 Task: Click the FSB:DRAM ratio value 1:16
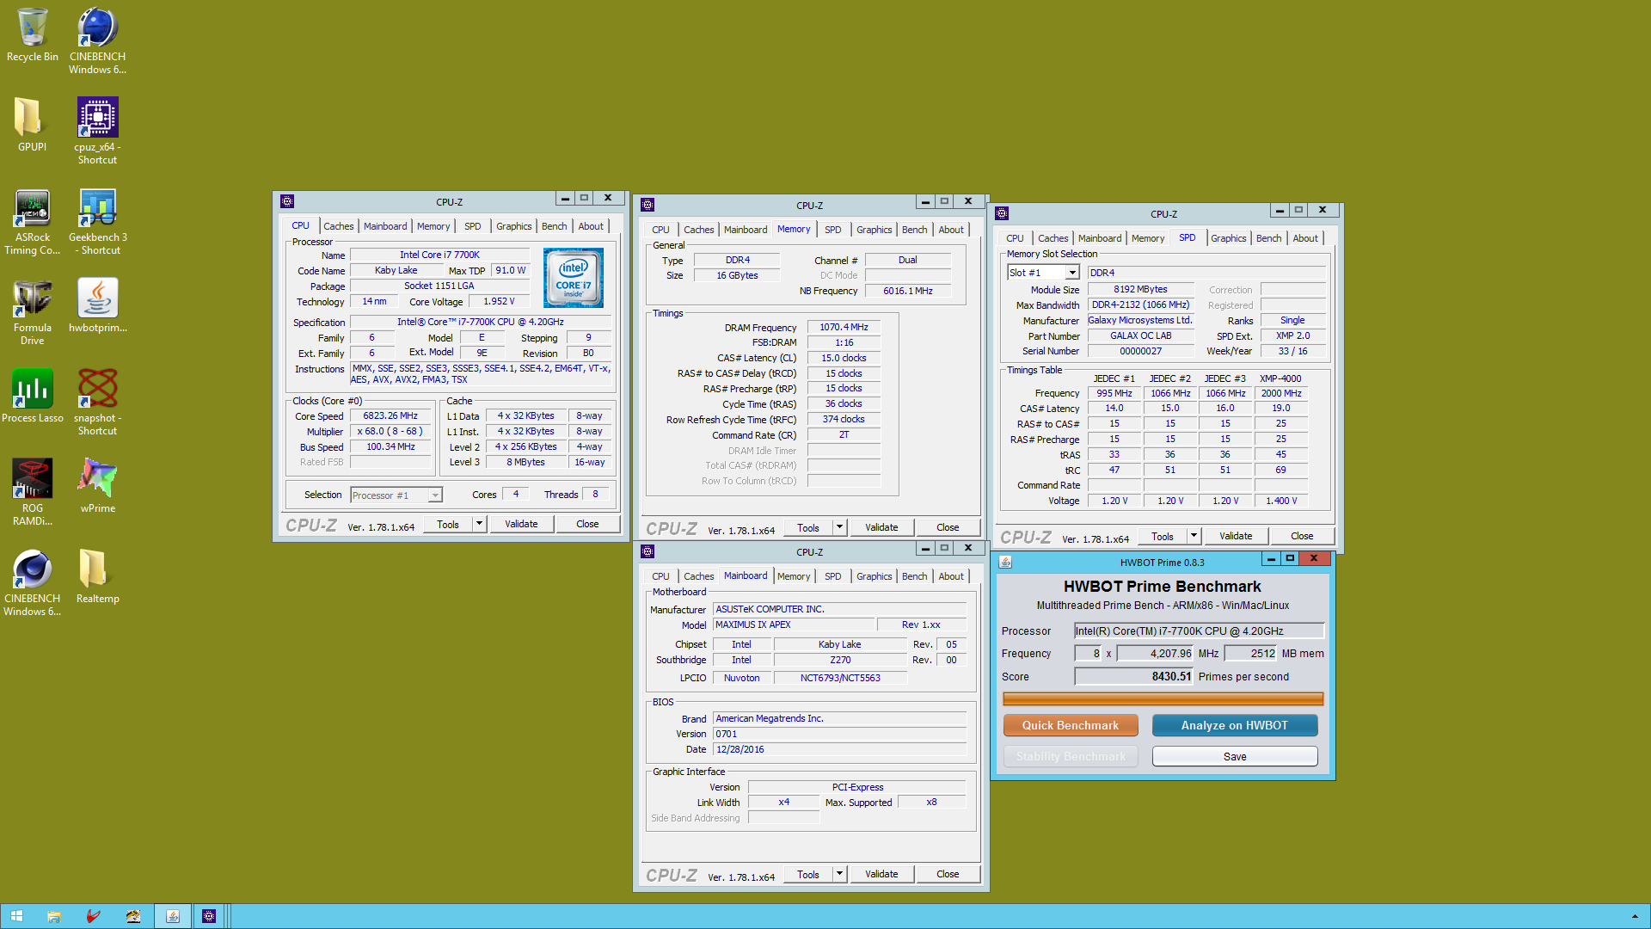(844, 342)
